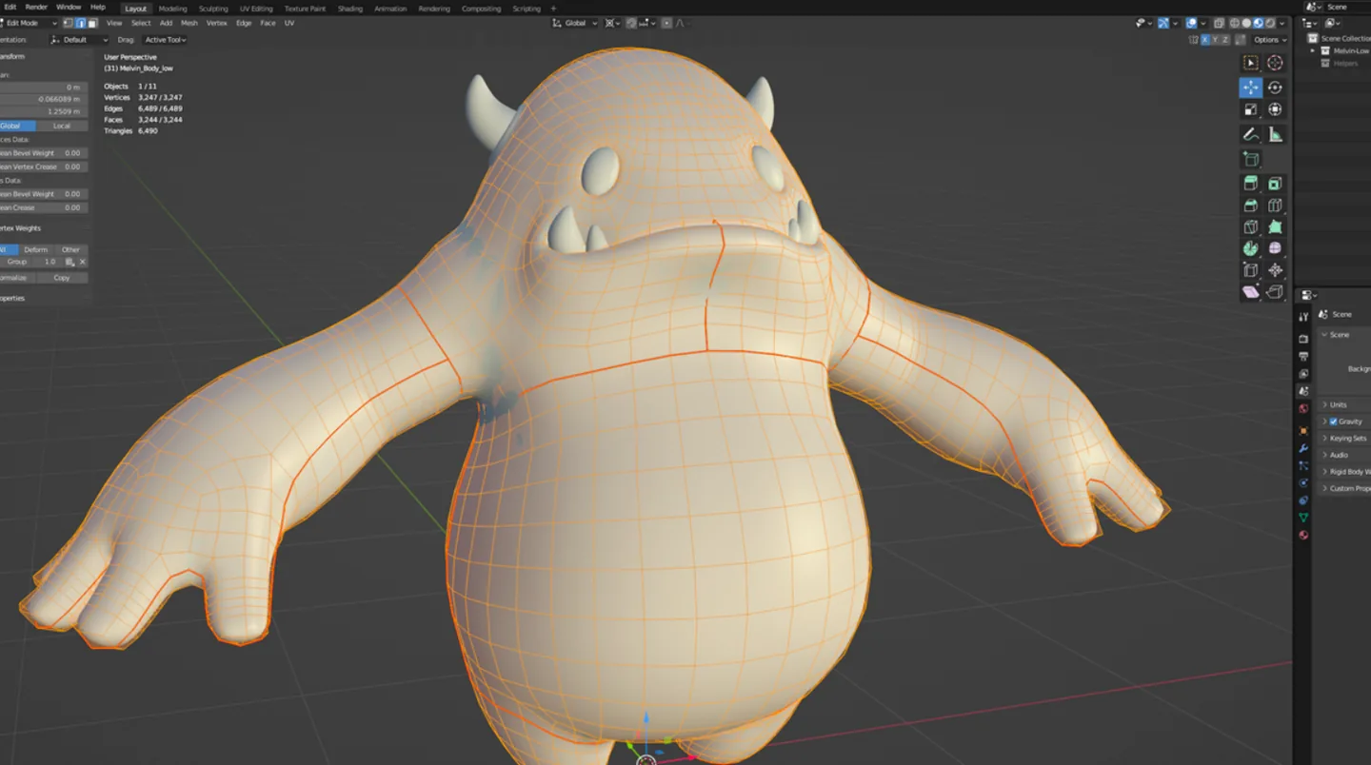The height and width of the screenshot is (765, 1371).
Task: Enable material preview viewport shading
Action: point(1258,23)
